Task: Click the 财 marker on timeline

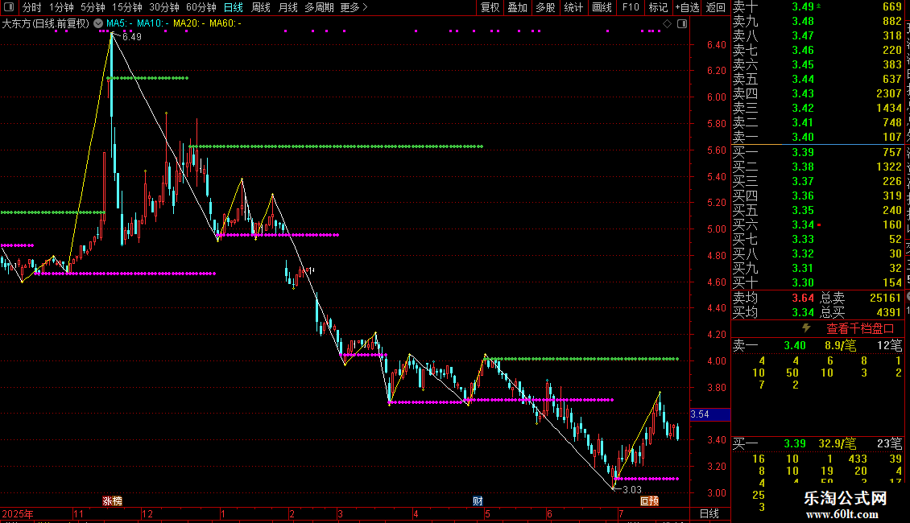Action: tap(478, 501)
